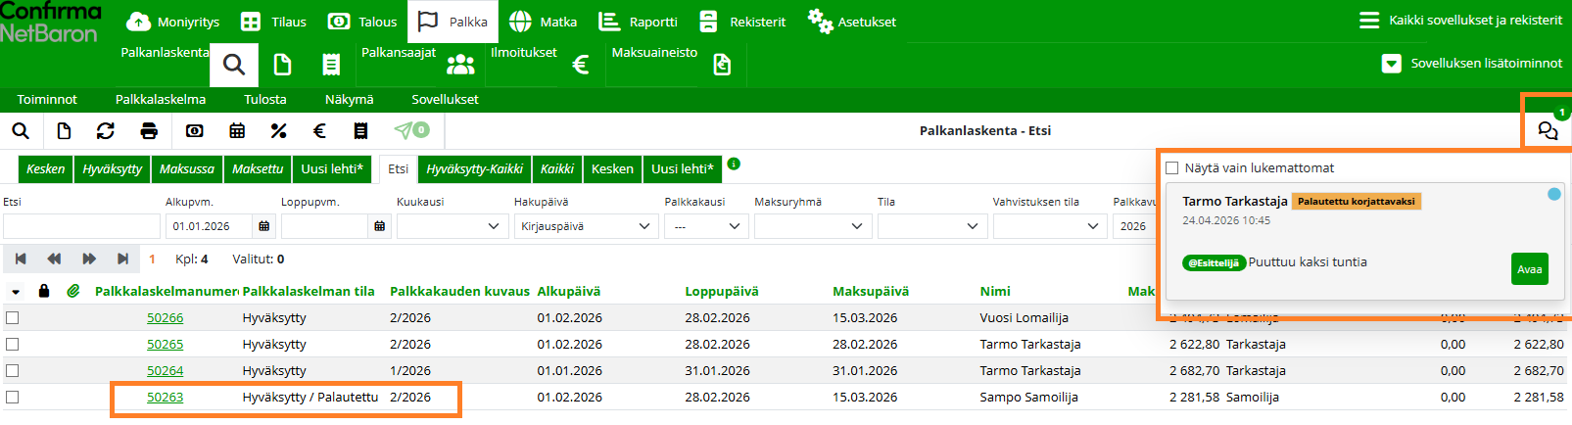Open the Raportti module

[638, 22]
